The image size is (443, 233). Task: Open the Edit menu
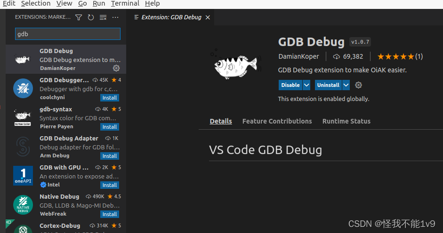tap(8, 3)
